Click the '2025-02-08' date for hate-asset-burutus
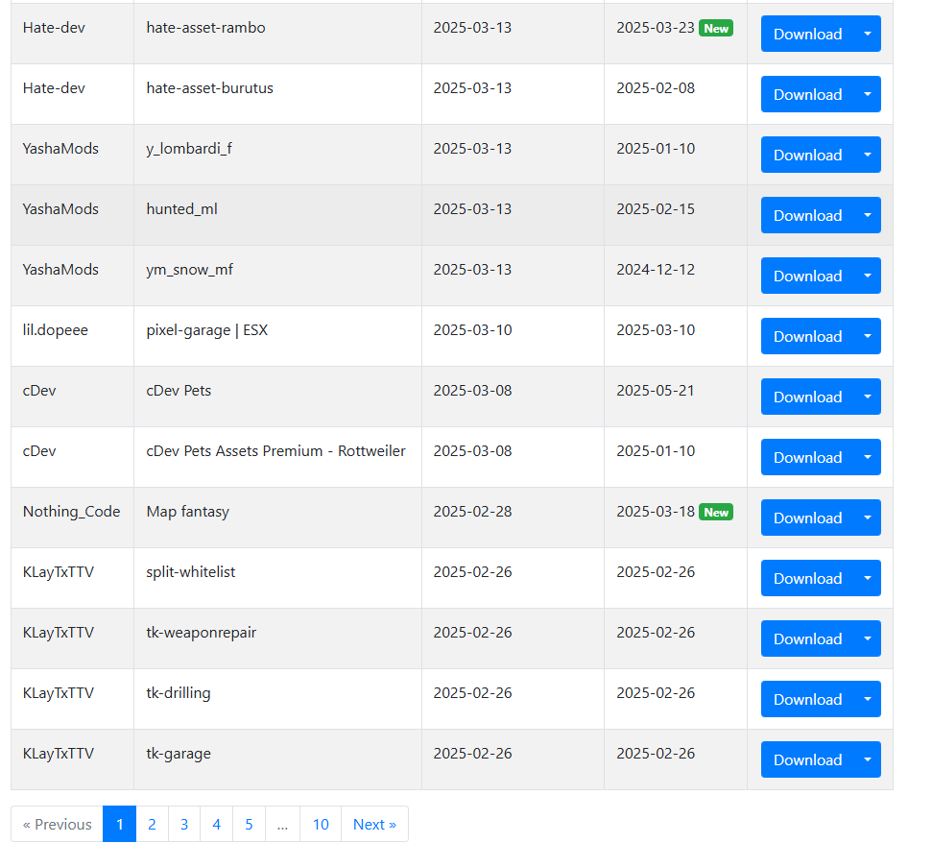This screenshot has width=932, height=843. 655,88
